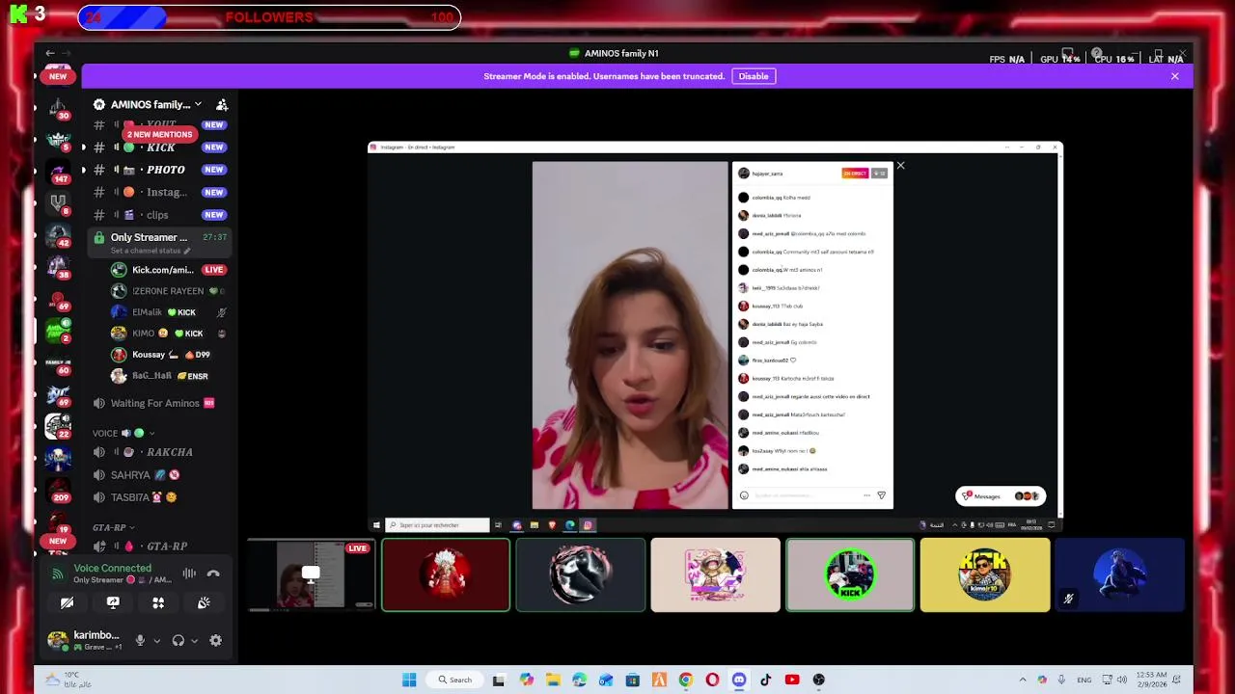Collapse the GTA-RP category
Image resolution: width=1235 pixels, height=694 pixels.
coord(113,527)
